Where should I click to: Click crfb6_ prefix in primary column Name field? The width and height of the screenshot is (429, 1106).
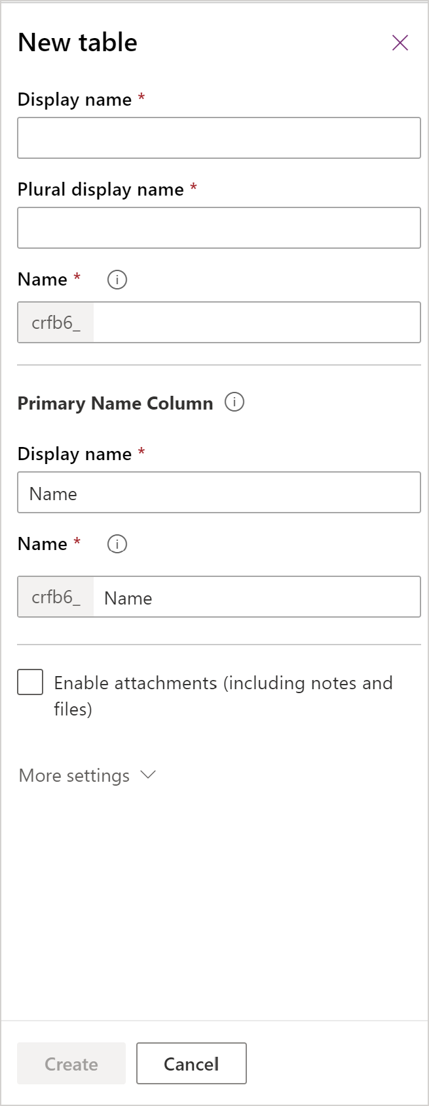56,597
